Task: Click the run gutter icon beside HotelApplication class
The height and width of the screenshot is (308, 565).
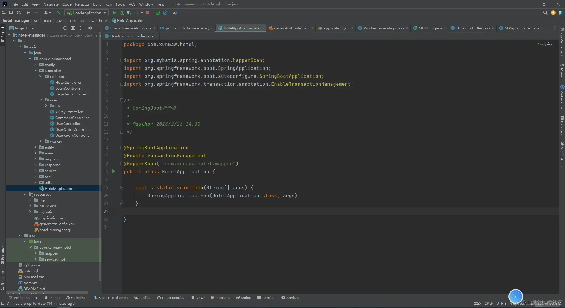Action: (x=114, y=172)
